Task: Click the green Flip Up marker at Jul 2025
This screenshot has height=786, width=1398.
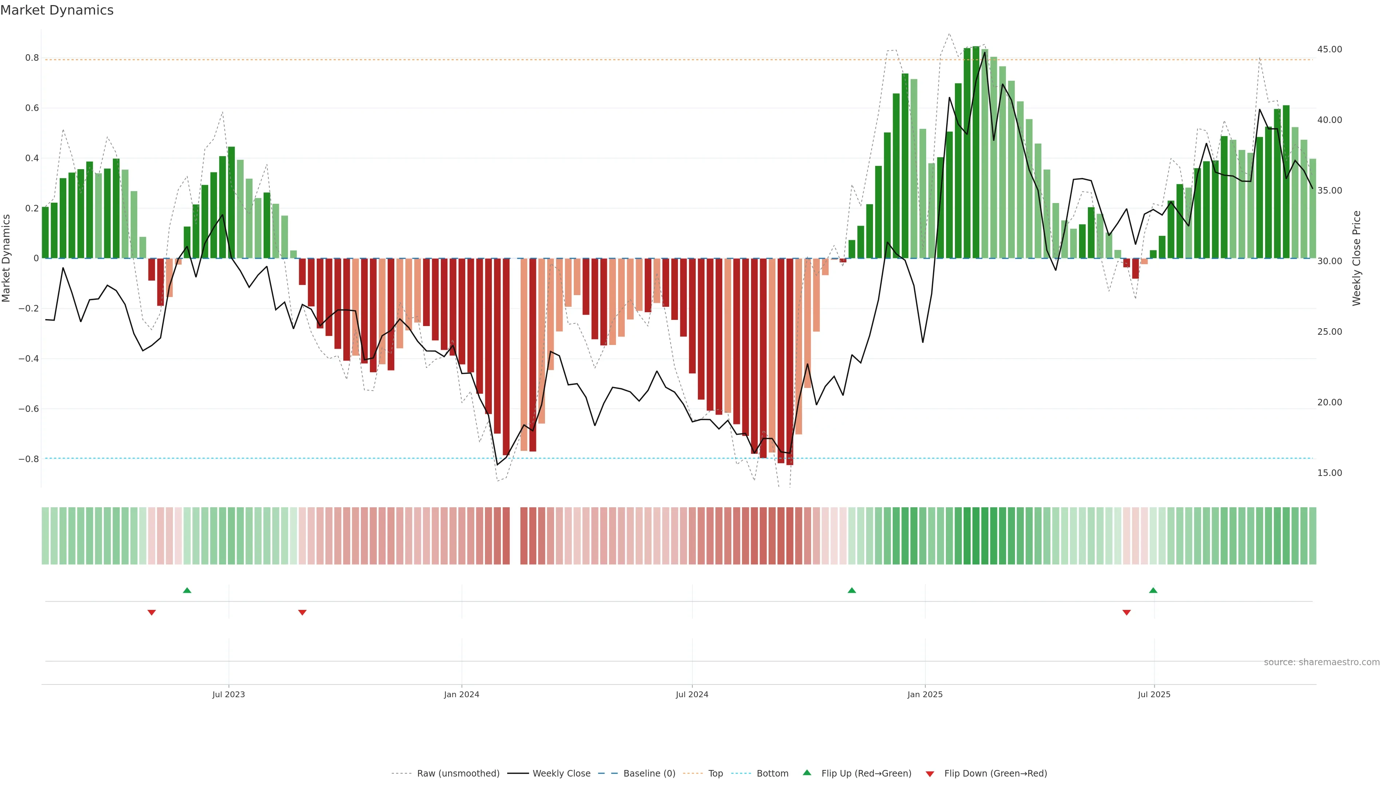Action: [1153, 590]
